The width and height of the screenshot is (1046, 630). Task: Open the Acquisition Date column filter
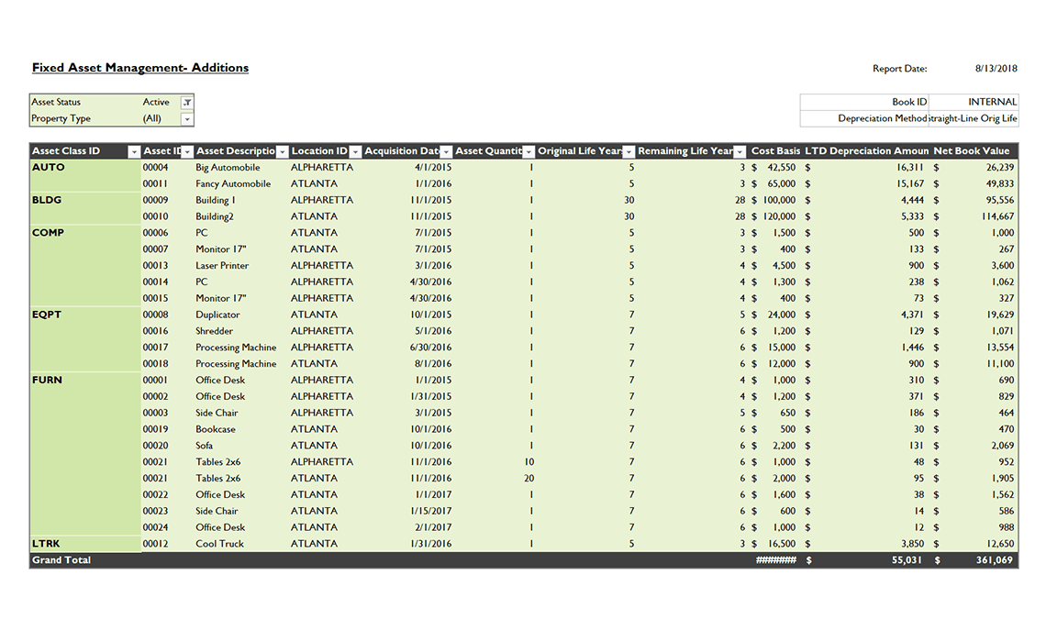click(446, 151)
